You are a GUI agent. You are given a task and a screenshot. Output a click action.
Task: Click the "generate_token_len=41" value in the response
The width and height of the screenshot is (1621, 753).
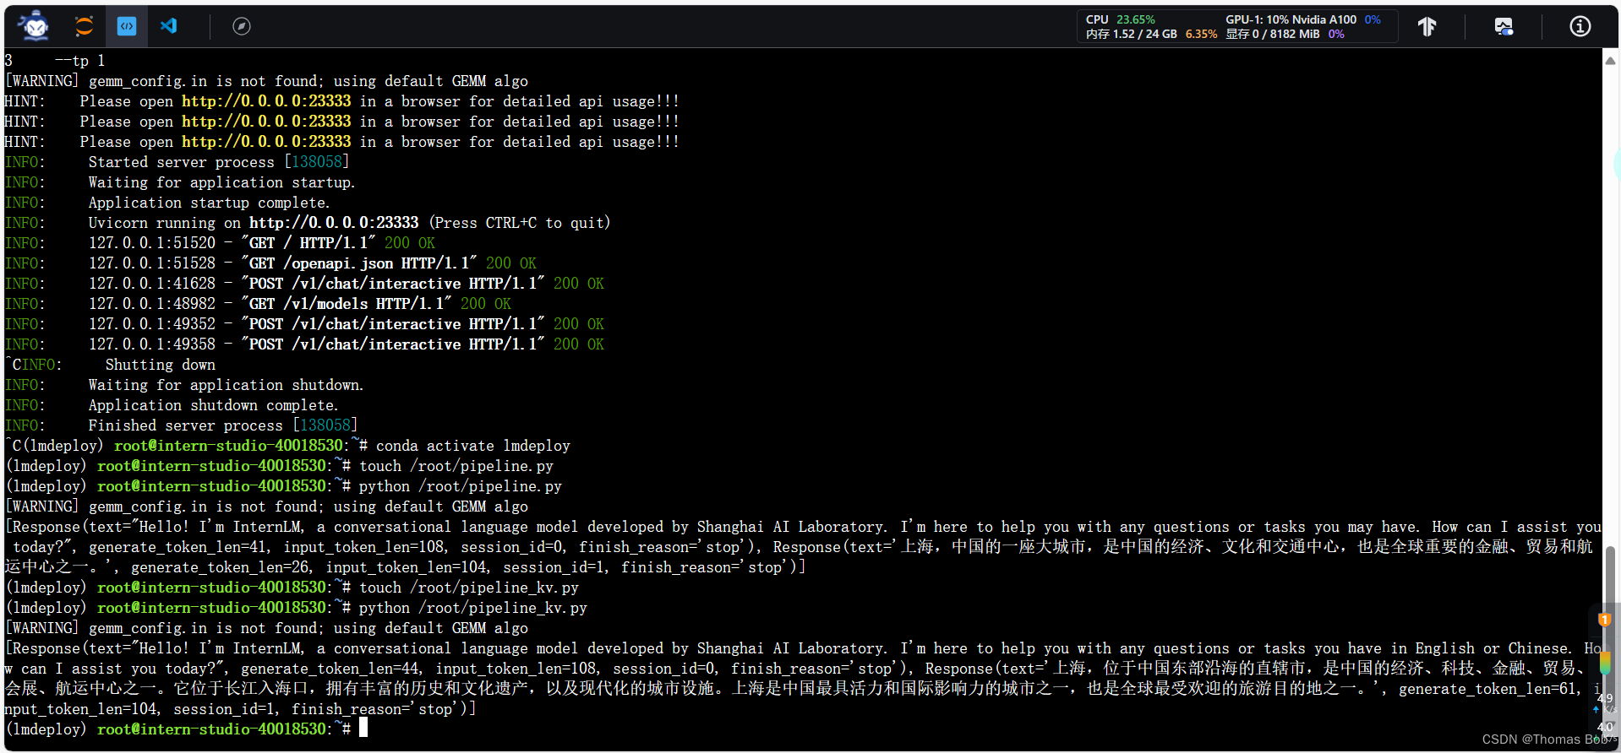[x=177, y=547]
